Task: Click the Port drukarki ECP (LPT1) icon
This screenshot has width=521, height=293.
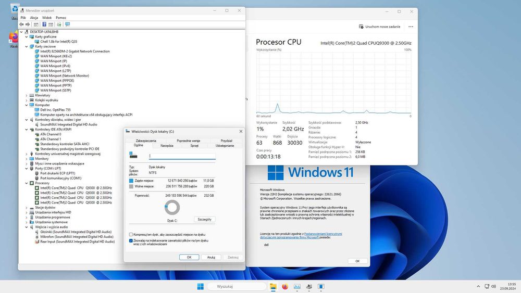Action: (37, 173)
